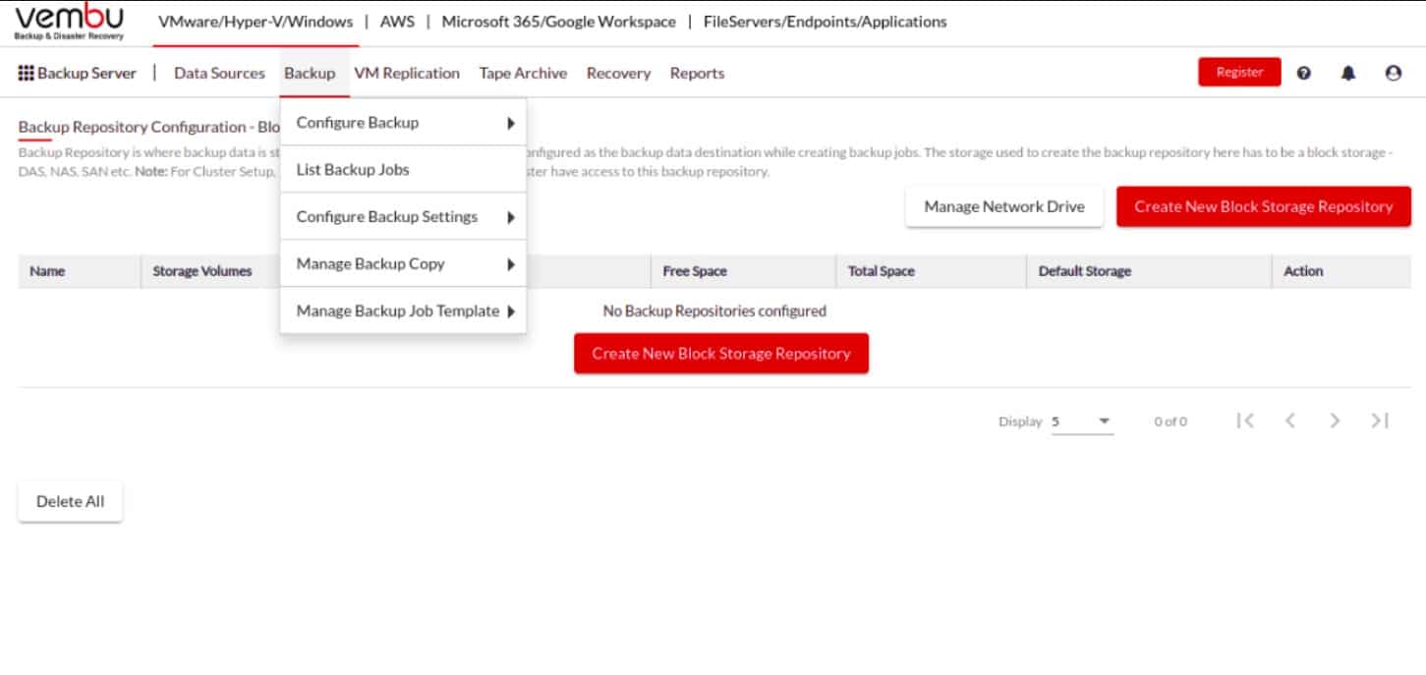This screenshot has height=675, width=1426.
Task: Open the Data Sources menu
Action: 219,73
